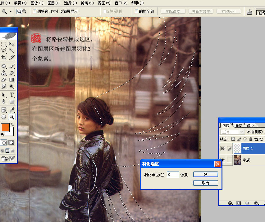Choose full screen mode button
Screen dimensions: 265x222
(x=13, y=151)
